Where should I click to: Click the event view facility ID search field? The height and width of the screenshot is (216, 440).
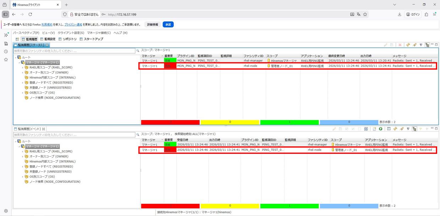[75, 135]
